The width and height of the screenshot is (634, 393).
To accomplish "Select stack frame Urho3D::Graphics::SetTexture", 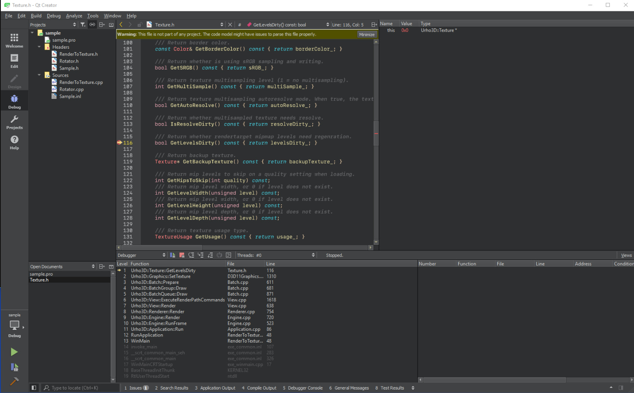I will coord(161,276).
